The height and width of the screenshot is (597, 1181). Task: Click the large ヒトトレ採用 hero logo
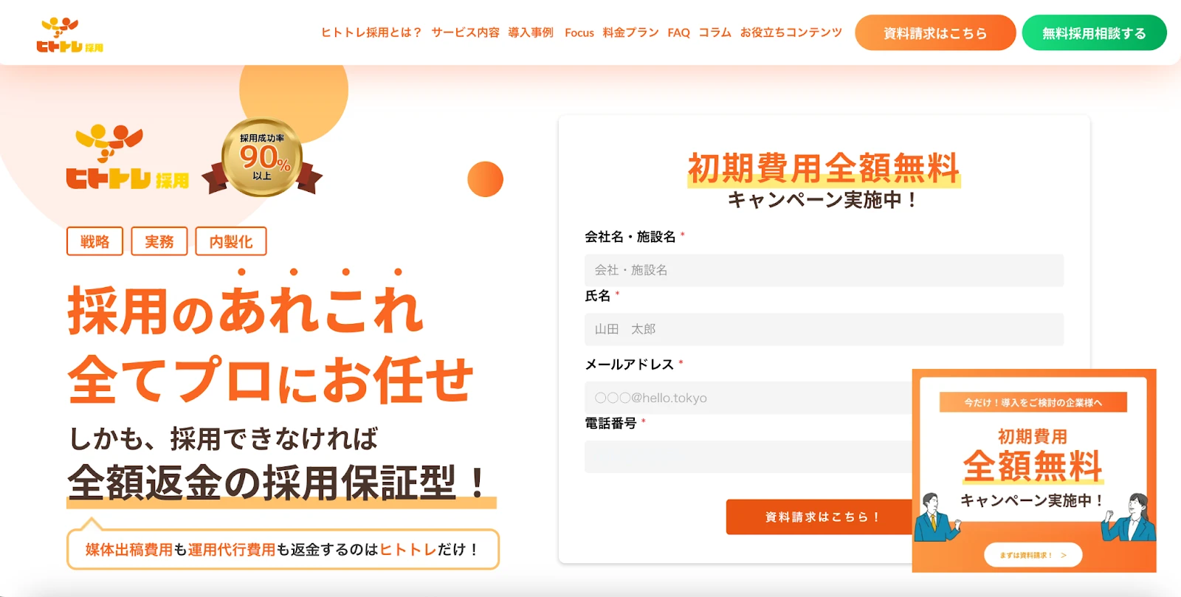pyautogui.click(x=128, y=157)
